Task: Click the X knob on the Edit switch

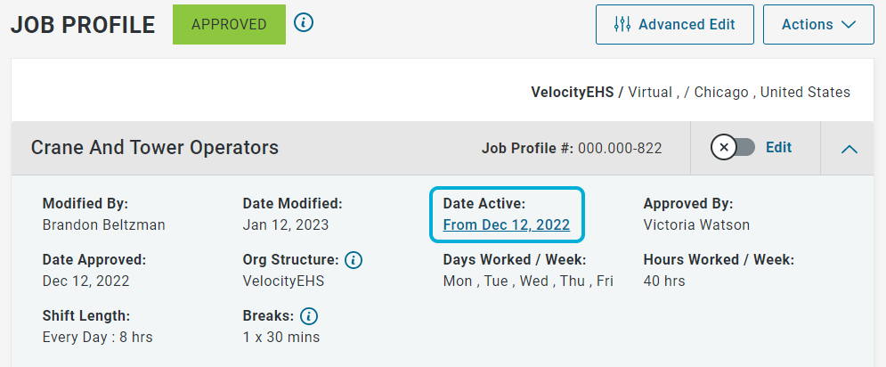Action: 724,148
